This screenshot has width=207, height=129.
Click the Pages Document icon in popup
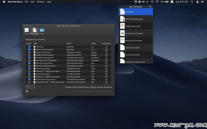coord(122,26)
